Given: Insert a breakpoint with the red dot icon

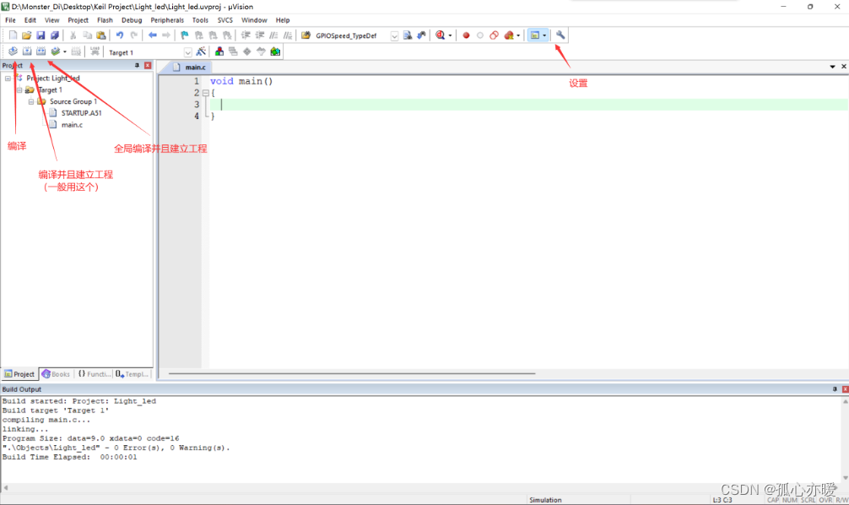Looking at the screenshot, I should [466, 35].
